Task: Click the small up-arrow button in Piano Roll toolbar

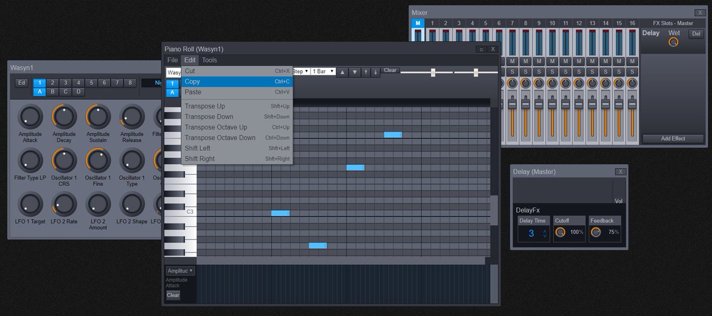Action: click(366, 72)
